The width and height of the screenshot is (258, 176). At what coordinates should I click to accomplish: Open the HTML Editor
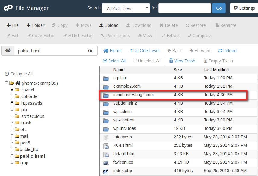pos(77,35)
